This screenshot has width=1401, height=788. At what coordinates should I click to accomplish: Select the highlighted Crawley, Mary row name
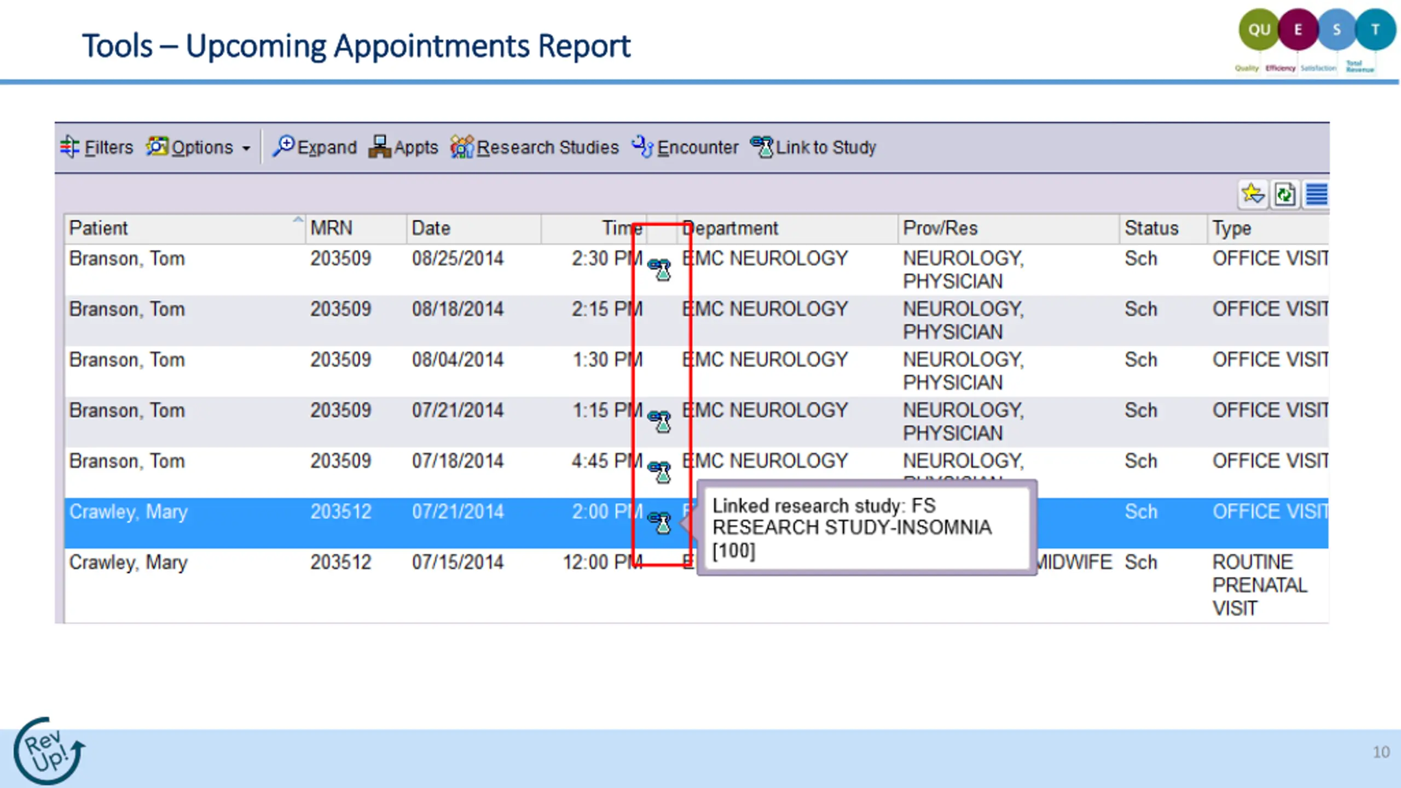point(129,512)
